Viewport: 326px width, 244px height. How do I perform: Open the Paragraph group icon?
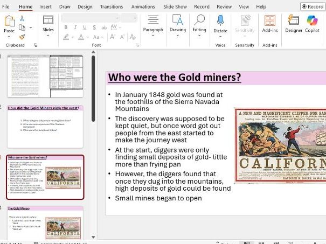(153, 20)
